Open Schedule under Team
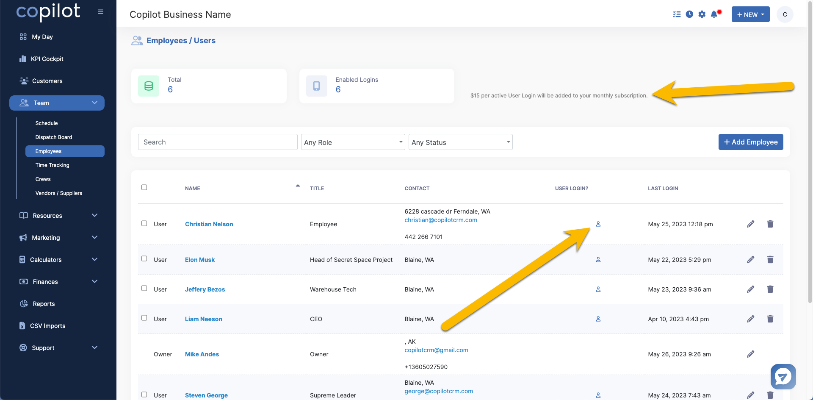The height and width of the screenshot is (400, 813). 47,123
